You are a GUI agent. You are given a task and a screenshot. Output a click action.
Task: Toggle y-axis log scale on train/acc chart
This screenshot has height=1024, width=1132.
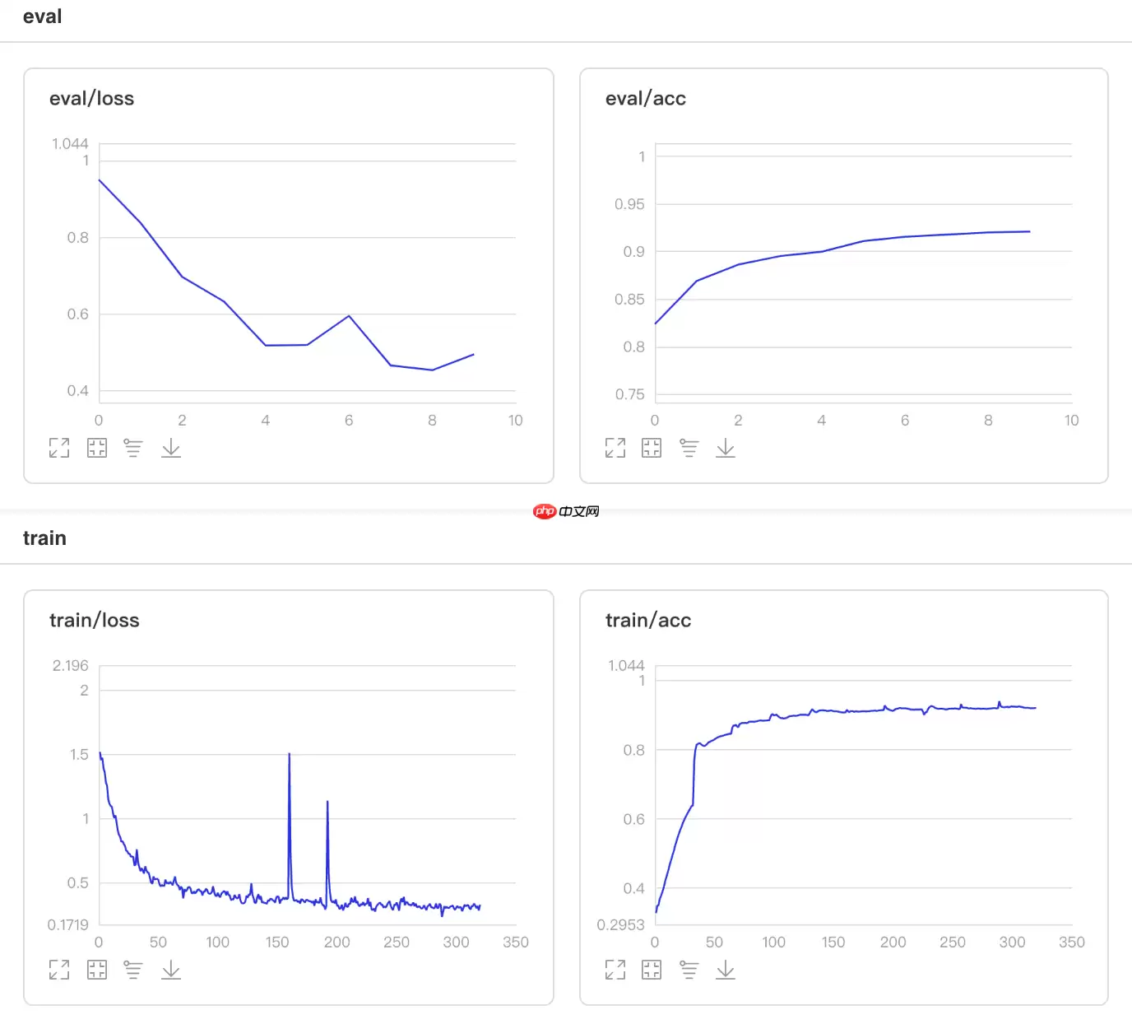[x=689, y=970]
